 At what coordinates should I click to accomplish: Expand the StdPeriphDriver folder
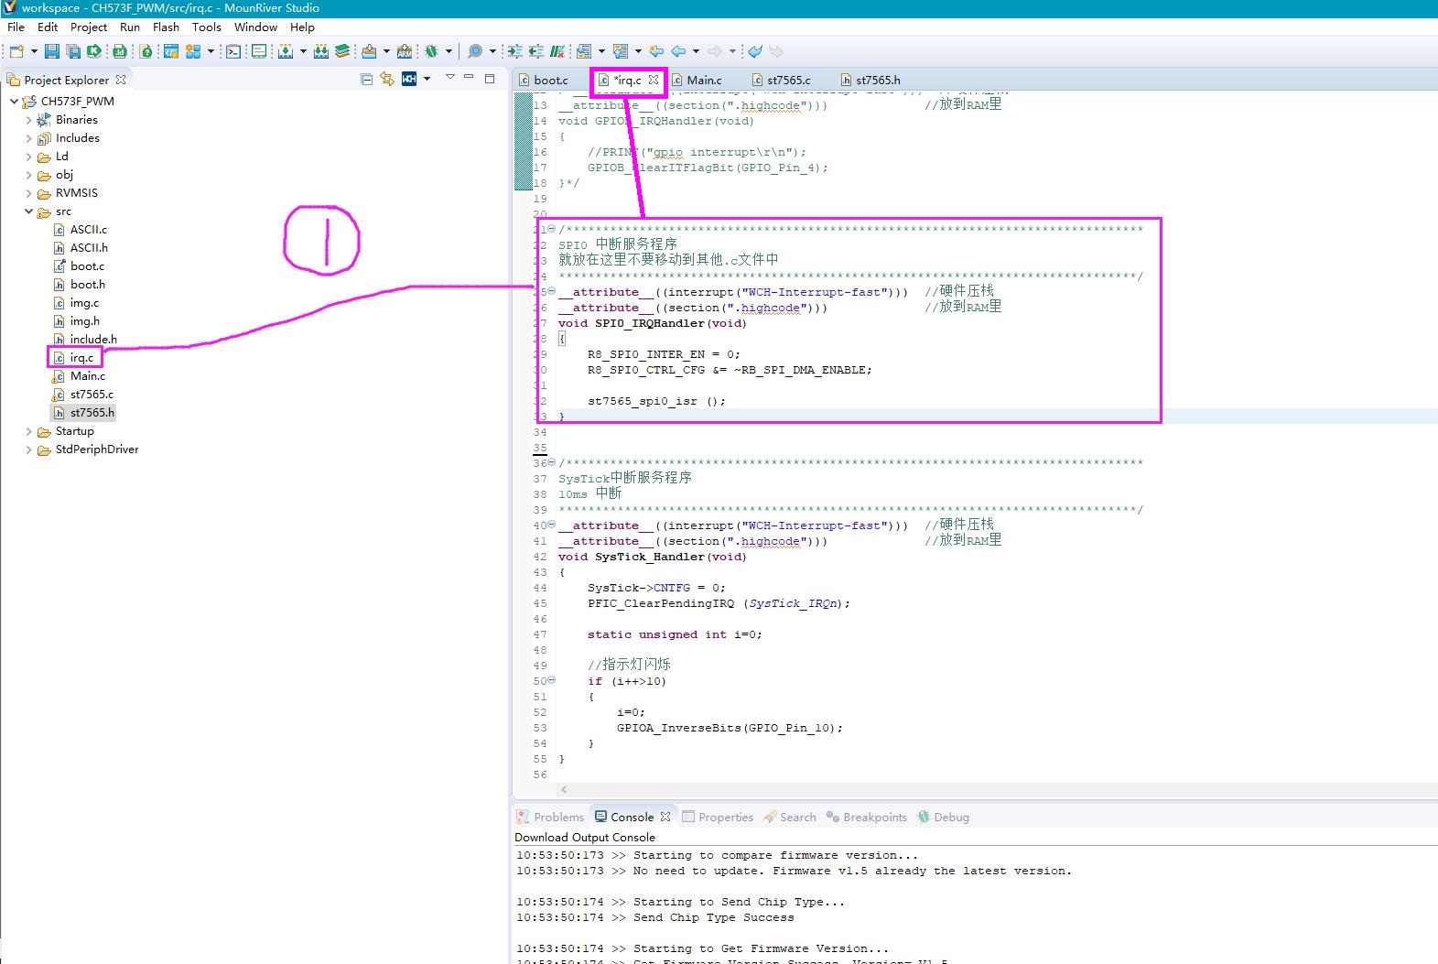pyautogui.click(x=28, y=450)
